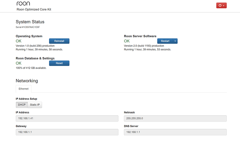The width and height of the screenshot is (240, 142).
Task: Select Static IP address setup
Action: [x=35, y=105]
